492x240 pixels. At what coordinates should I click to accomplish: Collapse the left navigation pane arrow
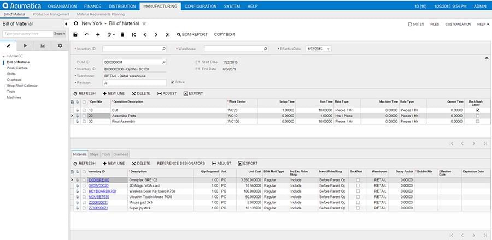click(66, 24)
